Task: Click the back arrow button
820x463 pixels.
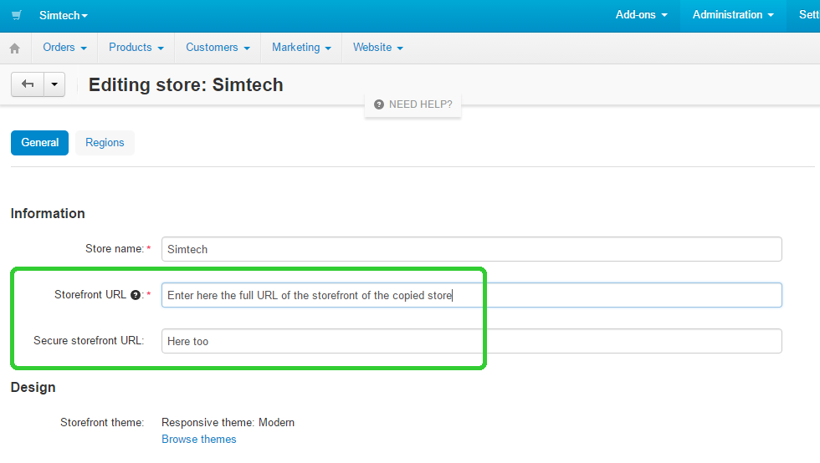Action: (28, 84)
